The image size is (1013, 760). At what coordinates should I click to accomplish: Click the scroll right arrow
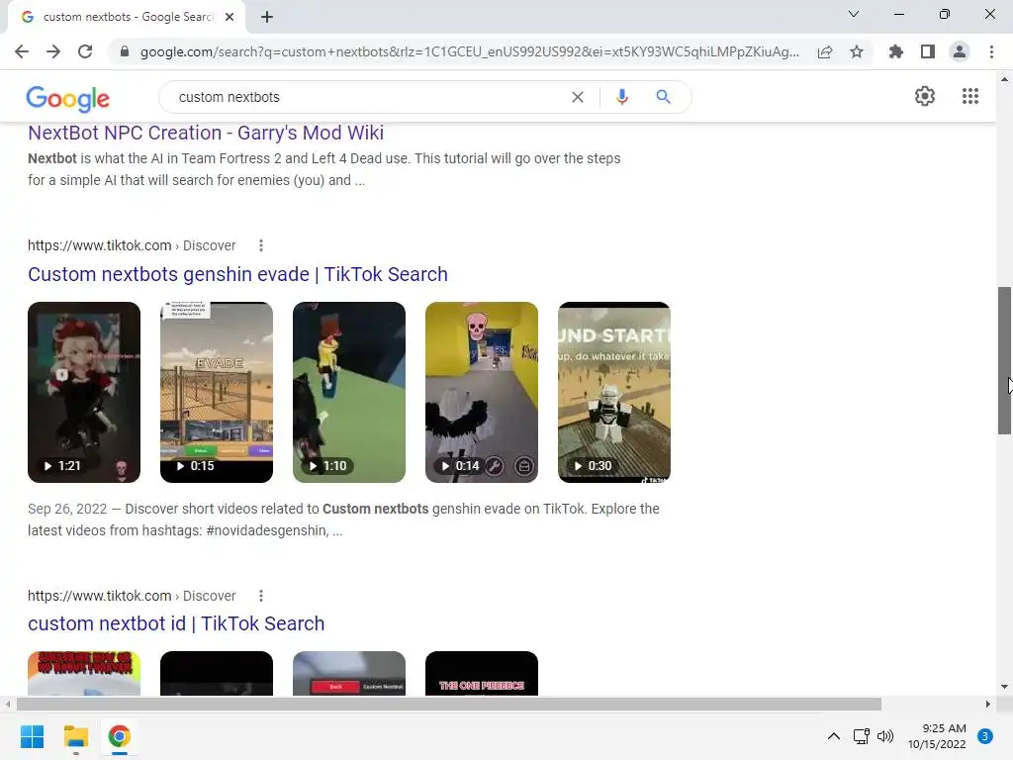987,704
